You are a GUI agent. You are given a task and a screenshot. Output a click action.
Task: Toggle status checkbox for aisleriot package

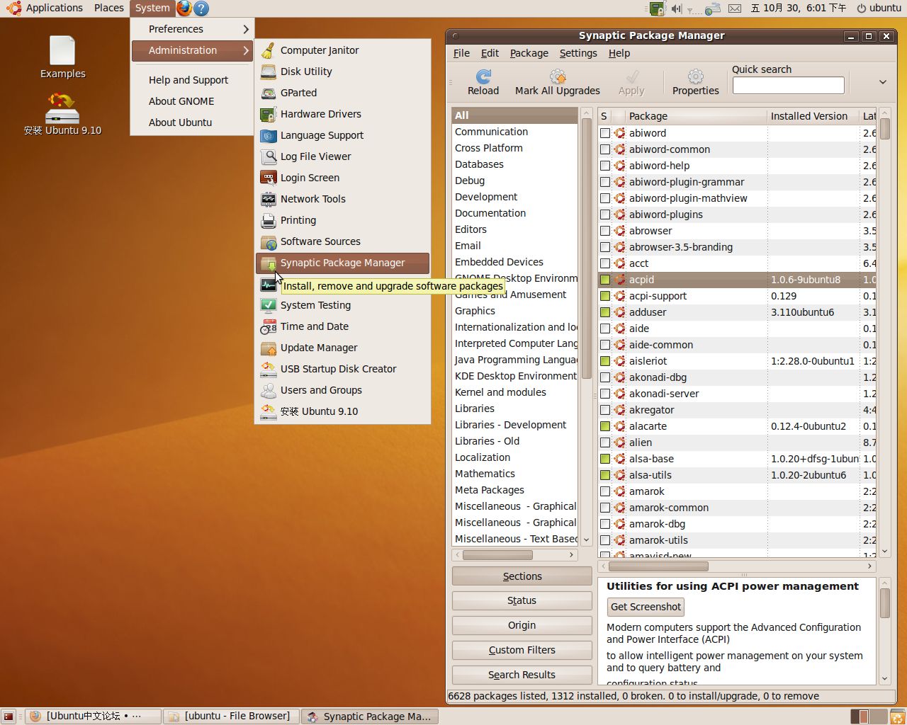coord(604,361)
